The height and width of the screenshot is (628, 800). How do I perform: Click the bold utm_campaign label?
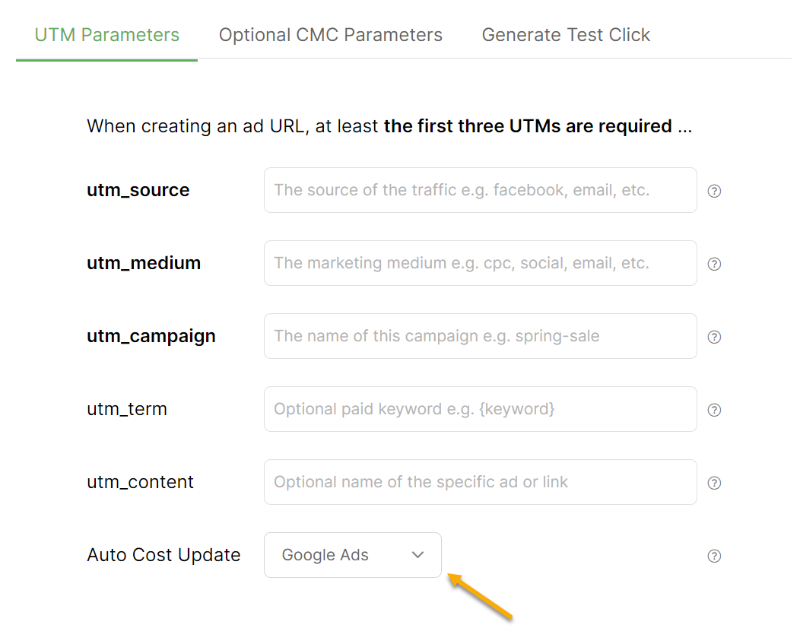151,336
